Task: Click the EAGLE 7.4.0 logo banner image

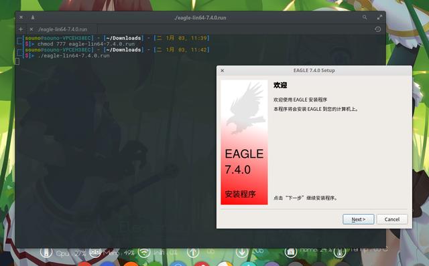Action: click(x=244, y=142)
